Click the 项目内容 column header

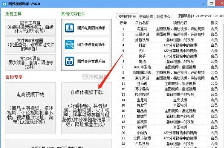[180, 23]
